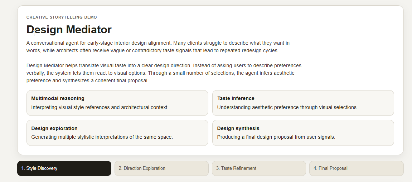The image size is (412, 182).
Task: Click the Design Mediator main heading
Action: click(x=69, y=29)
